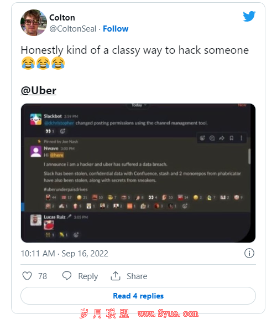Open Slack message more actions dots
Screen dimensions: 277x319
coord(241,138)
